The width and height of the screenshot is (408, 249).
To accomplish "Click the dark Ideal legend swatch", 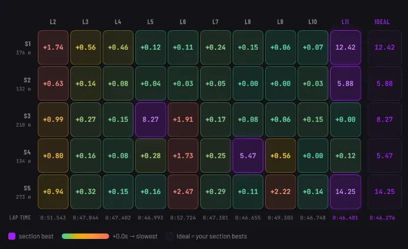I will pyautogui.click(x=169, y=236).
